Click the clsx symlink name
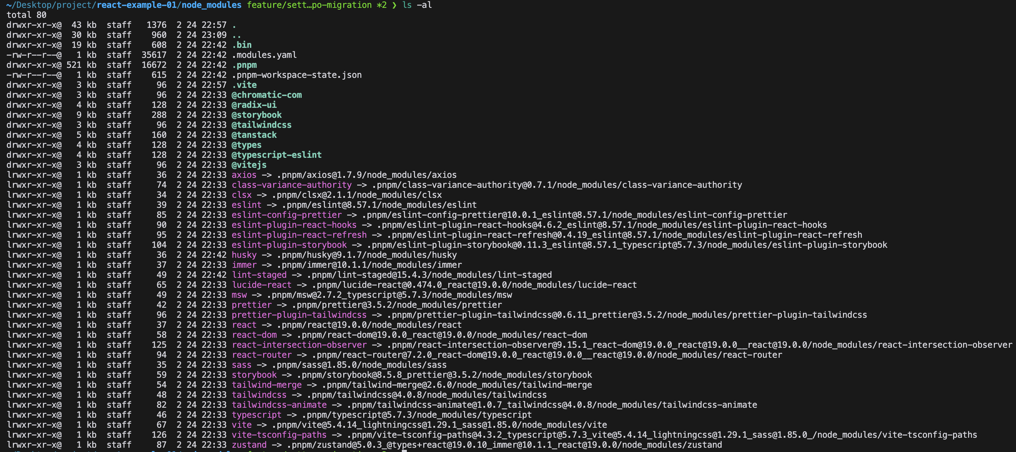The width and height of the screenshot is (1016, 452). click(241, 195)
